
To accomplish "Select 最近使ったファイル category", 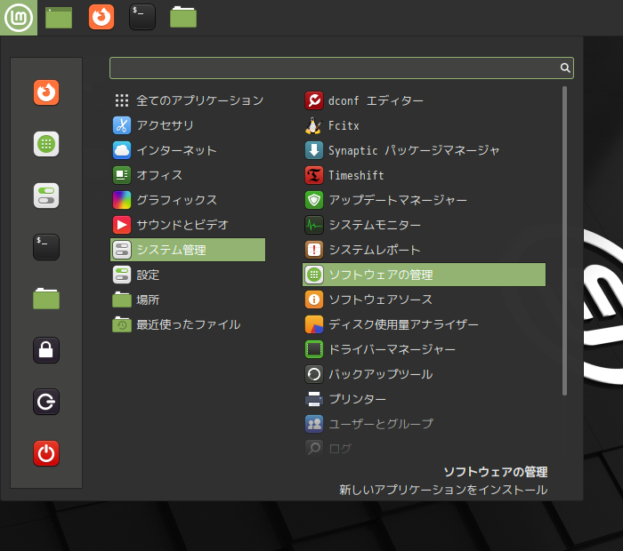I will [x=188, y=325].
